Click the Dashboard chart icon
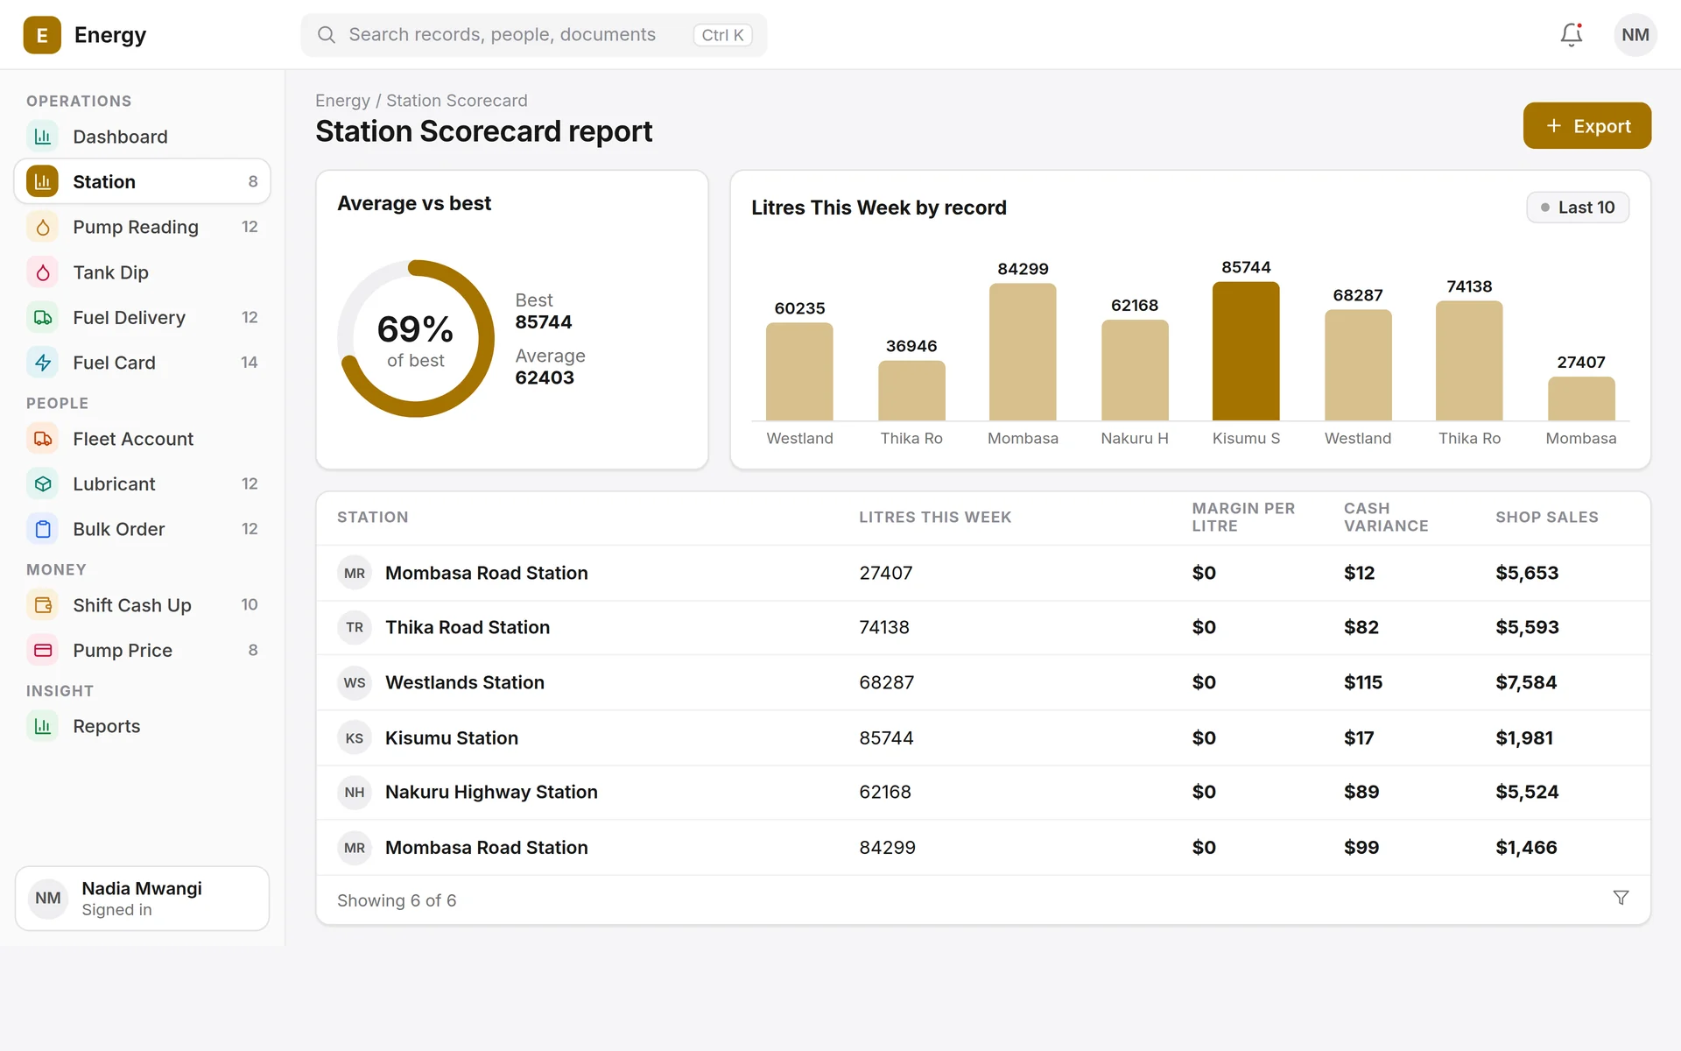This screenshot has height=1051, width=1681. pyautogui.click(x=43, y=137)
